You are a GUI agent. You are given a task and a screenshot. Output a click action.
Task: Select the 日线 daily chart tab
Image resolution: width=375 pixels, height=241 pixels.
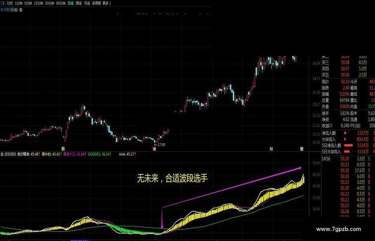point(70,3)
